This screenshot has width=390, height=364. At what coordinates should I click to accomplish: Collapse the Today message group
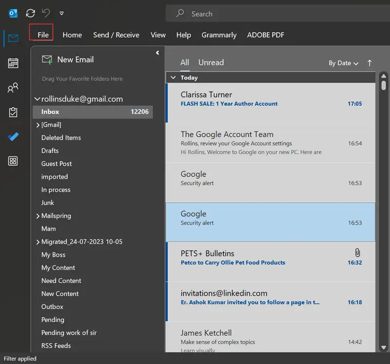click(172, 77)
